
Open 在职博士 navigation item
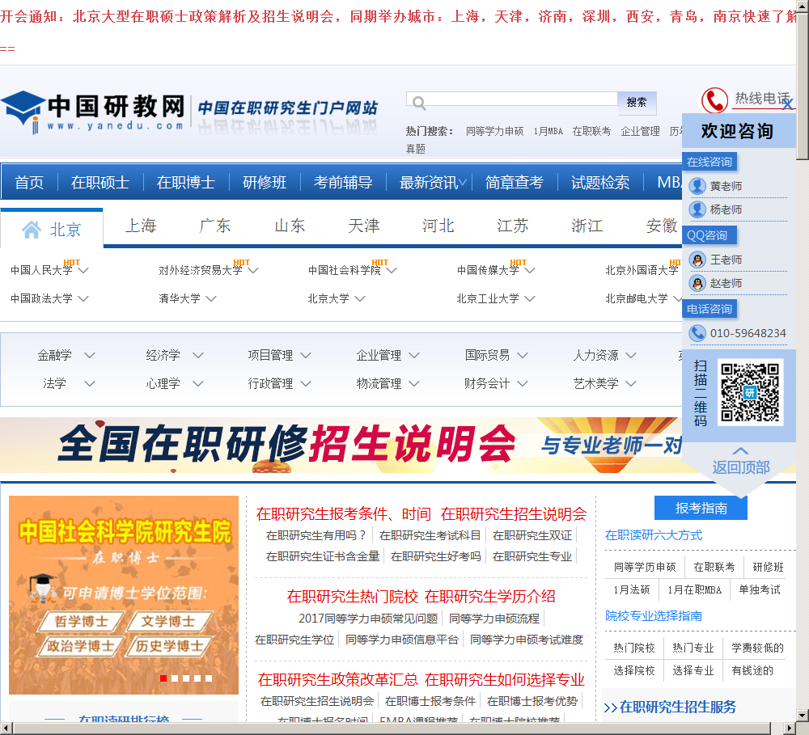coord(186,182)
